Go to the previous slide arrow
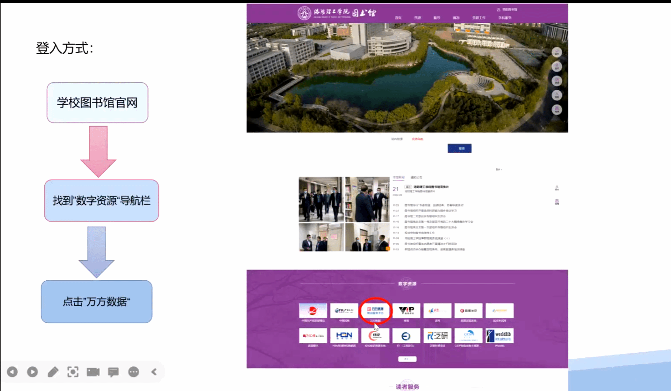 (12, 372)
